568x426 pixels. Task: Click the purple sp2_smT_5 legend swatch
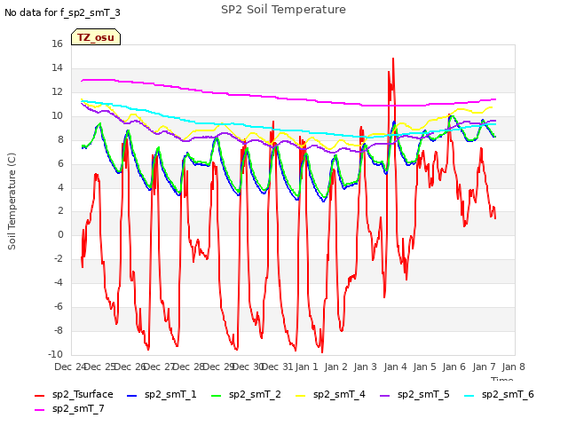[384, 396]
